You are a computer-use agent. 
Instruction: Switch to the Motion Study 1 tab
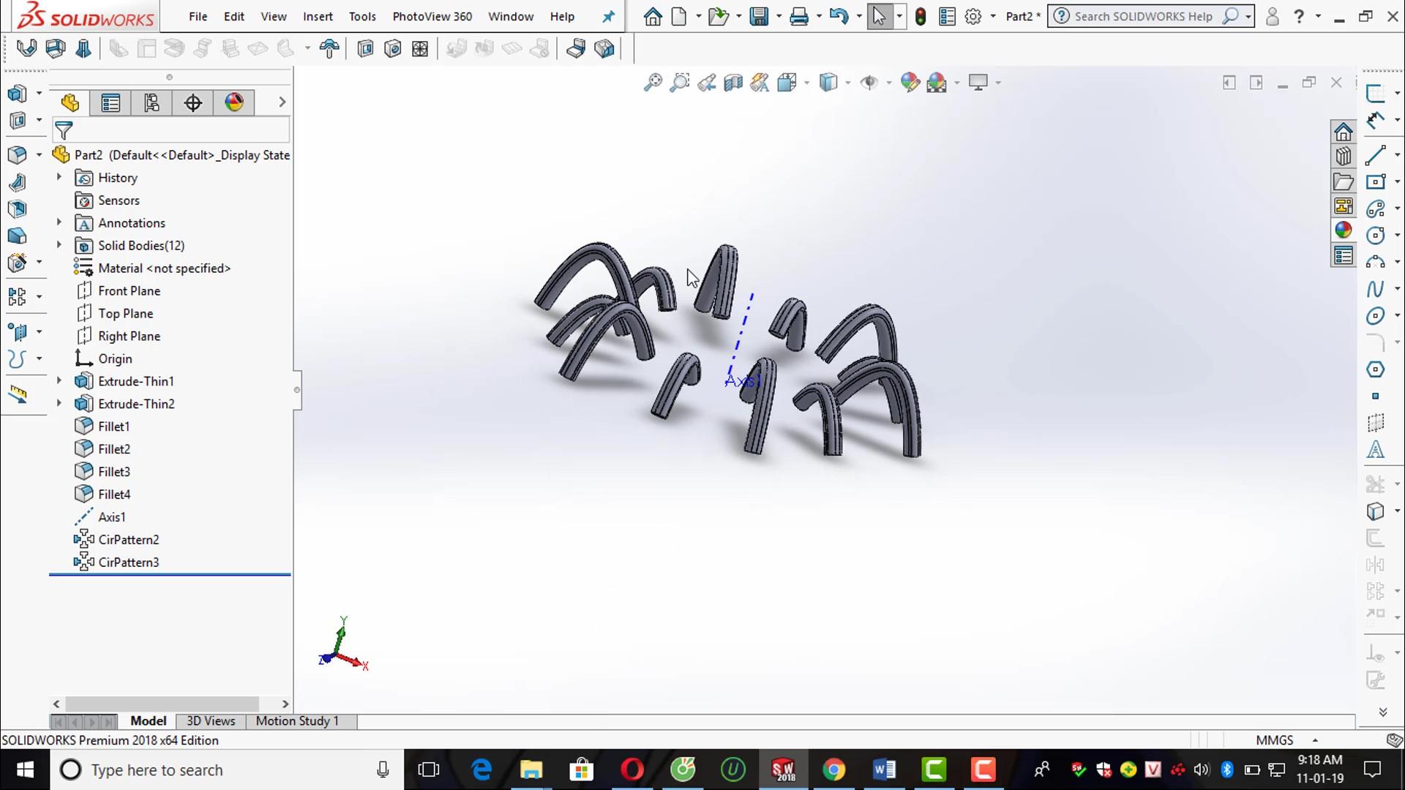click(x=297, y=721)
